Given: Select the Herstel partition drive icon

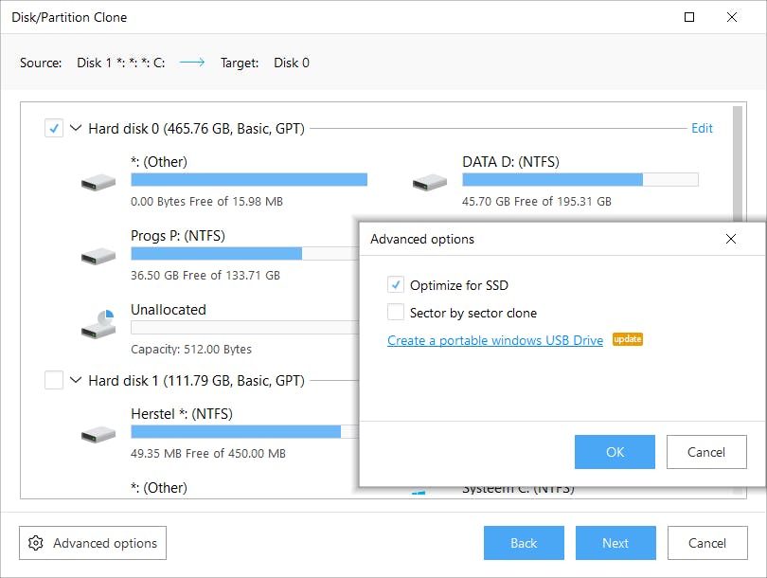Looking at the screenshot, I should click(x=98, y=434).
